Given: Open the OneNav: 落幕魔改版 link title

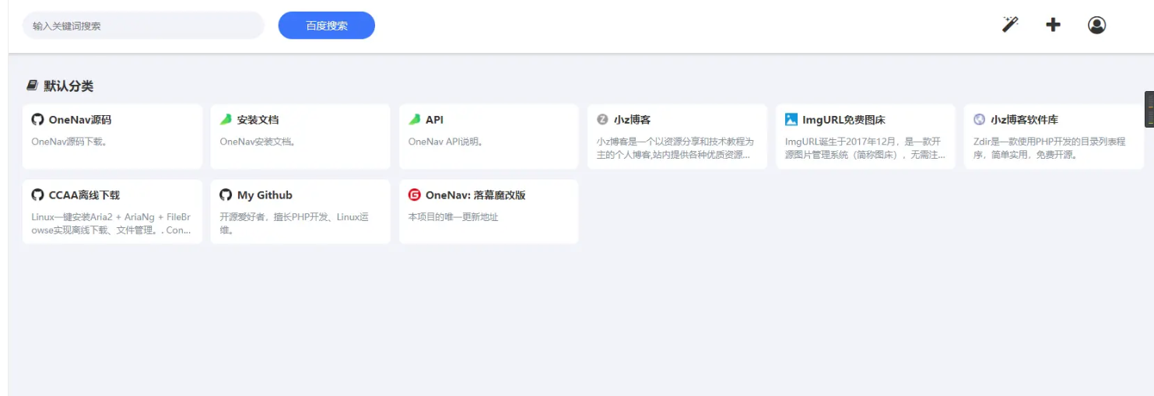Looking at the screenshot, I should [x=475, y=195].
